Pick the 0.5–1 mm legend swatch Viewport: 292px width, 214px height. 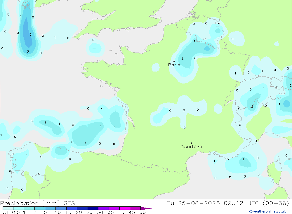click(18, 208)
